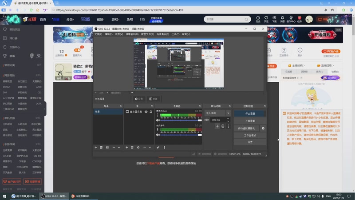Increase transition duration stepper
Image resolution: width=355 pixels, height=200 pixels.
[x=228, y=118]
